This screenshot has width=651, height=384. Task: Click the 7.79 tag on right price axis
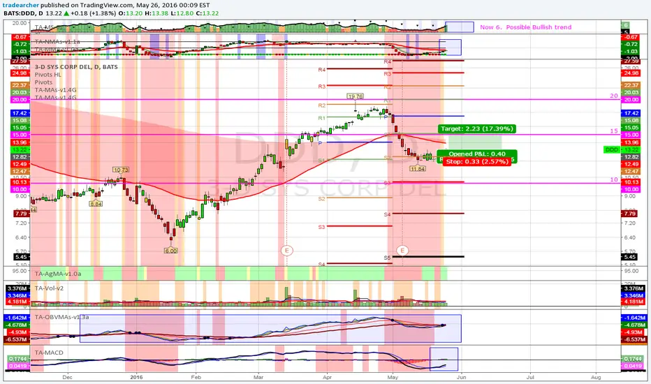point(630,214)
